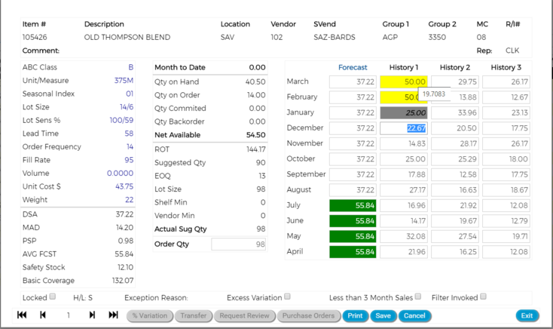Go to the previous record
This screenshot has width=553, height=329.
point(43,315)
